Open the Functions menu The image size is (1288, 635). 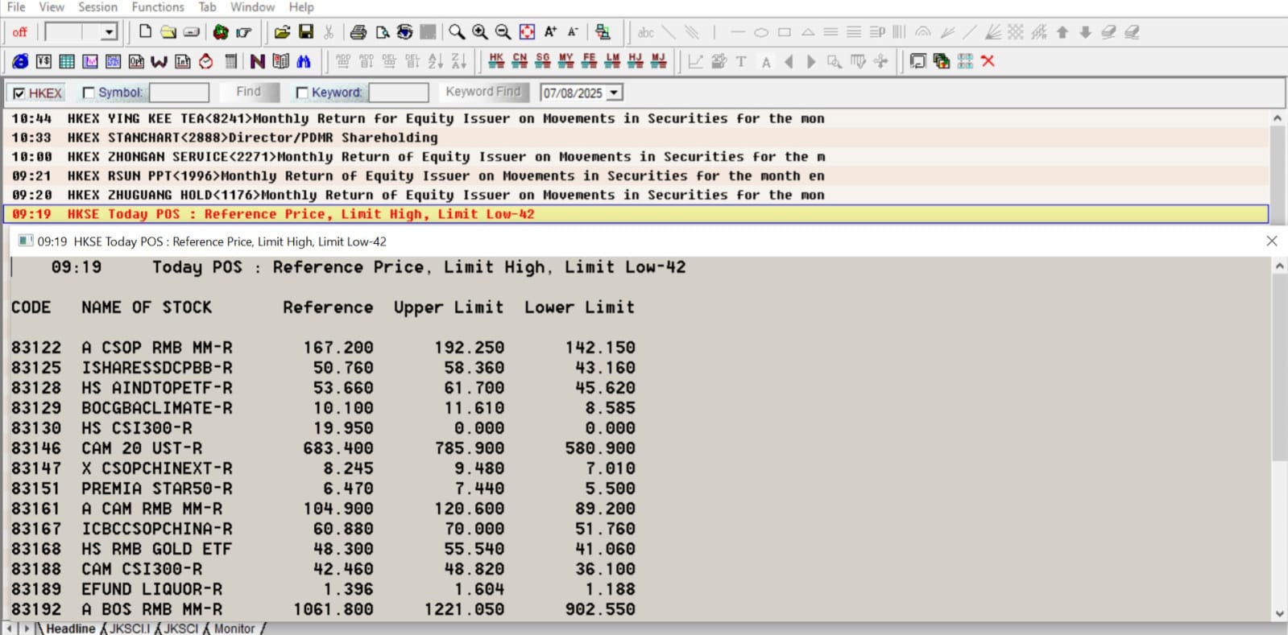point(158,7)
